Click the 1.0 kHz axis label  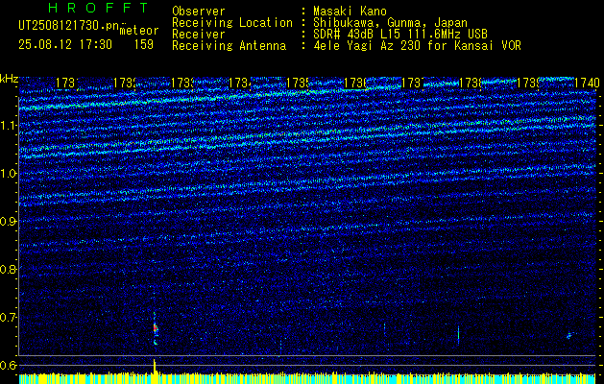[8, 174]
